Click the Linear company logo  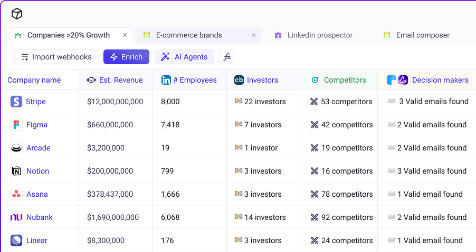click(x=16, y=240)
